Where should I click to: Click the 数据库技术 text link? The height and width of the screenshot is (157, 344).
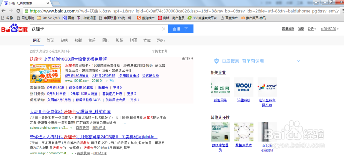point(244,145)
